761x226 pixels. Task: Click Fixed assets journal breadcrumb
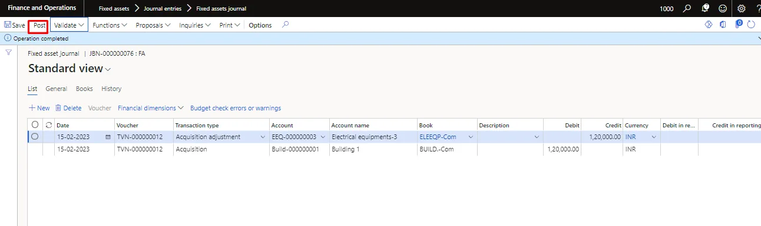(221, 8)
